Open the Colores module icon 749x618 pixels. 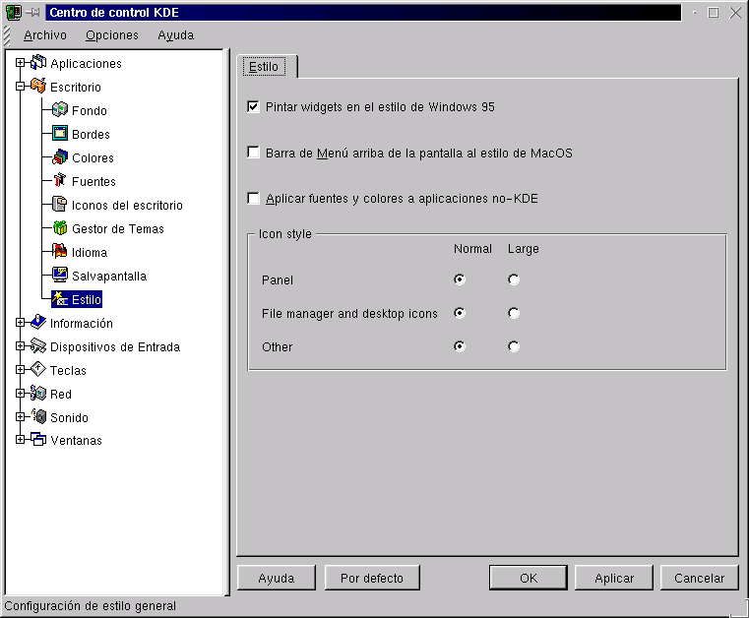click(x=60, y=157)
